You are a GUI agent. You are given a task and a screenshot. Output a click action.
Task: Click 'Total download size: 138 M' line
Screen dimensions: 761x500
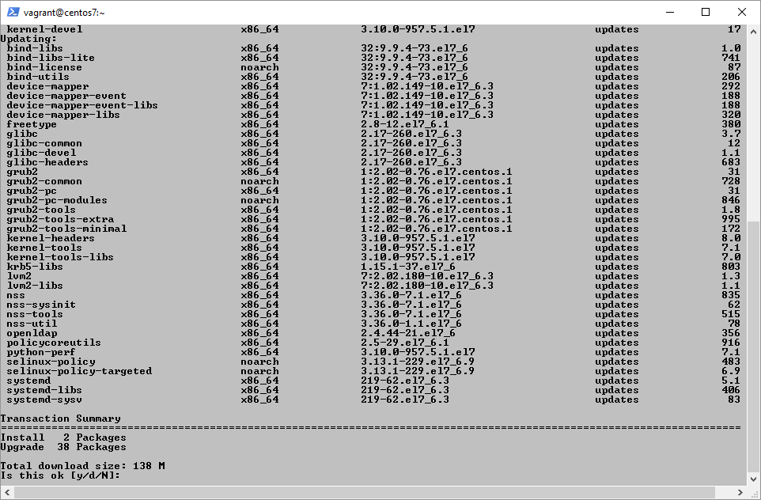click(x=82, y=466)
